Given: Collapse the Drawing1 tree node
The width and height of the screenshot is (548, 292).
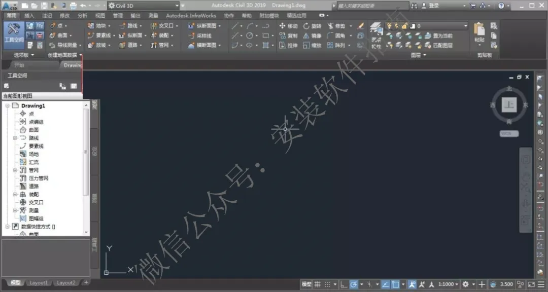Looking at the screenshot, I should click(x=7, y=105).
